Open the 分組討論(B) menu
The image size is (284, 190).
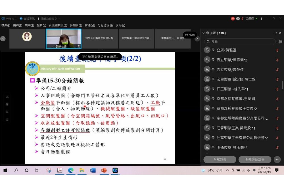click(x=105, y=25)
